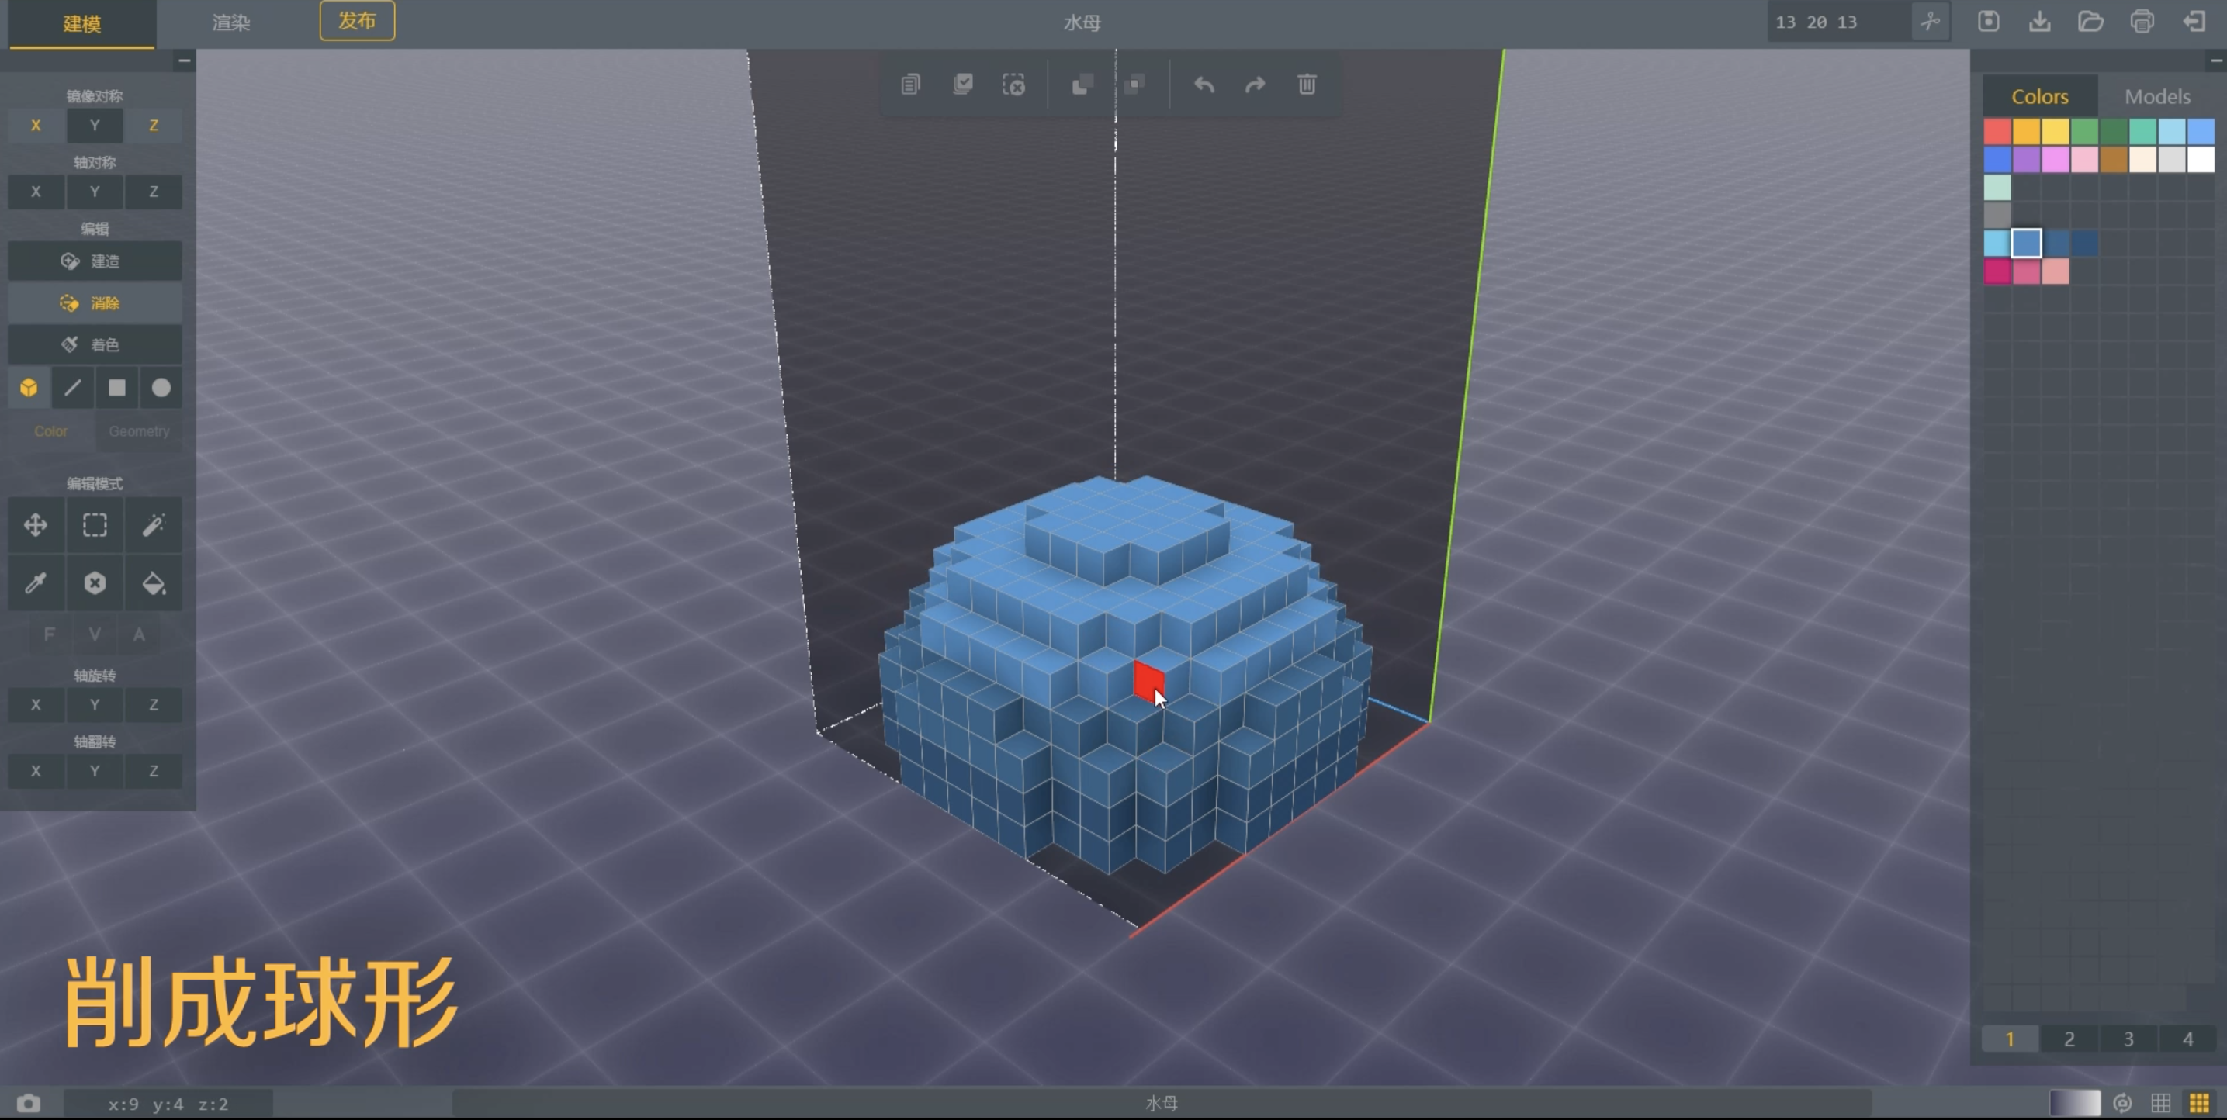Choose the hexagon X remove tool
Viewport: 2227px width, 1120px height.
(x=94, y=583)
